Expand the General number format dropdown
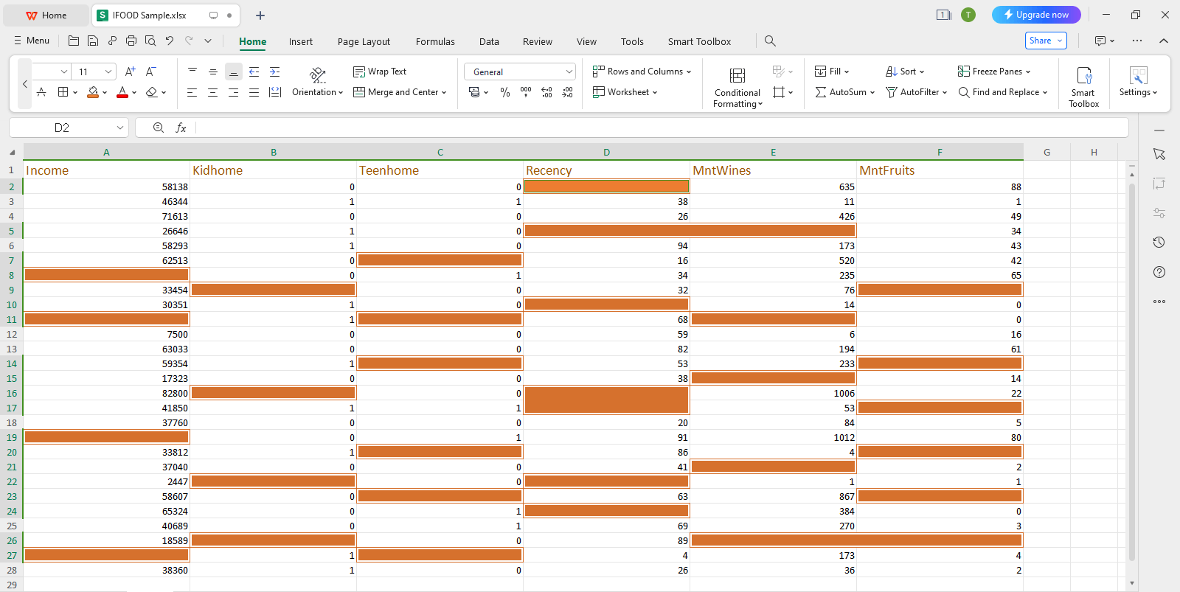 tap(569, 72)
